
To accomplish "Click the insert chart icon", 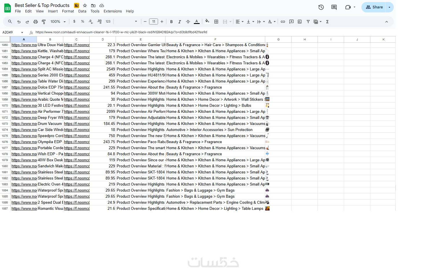I will [x=300, y=22].
